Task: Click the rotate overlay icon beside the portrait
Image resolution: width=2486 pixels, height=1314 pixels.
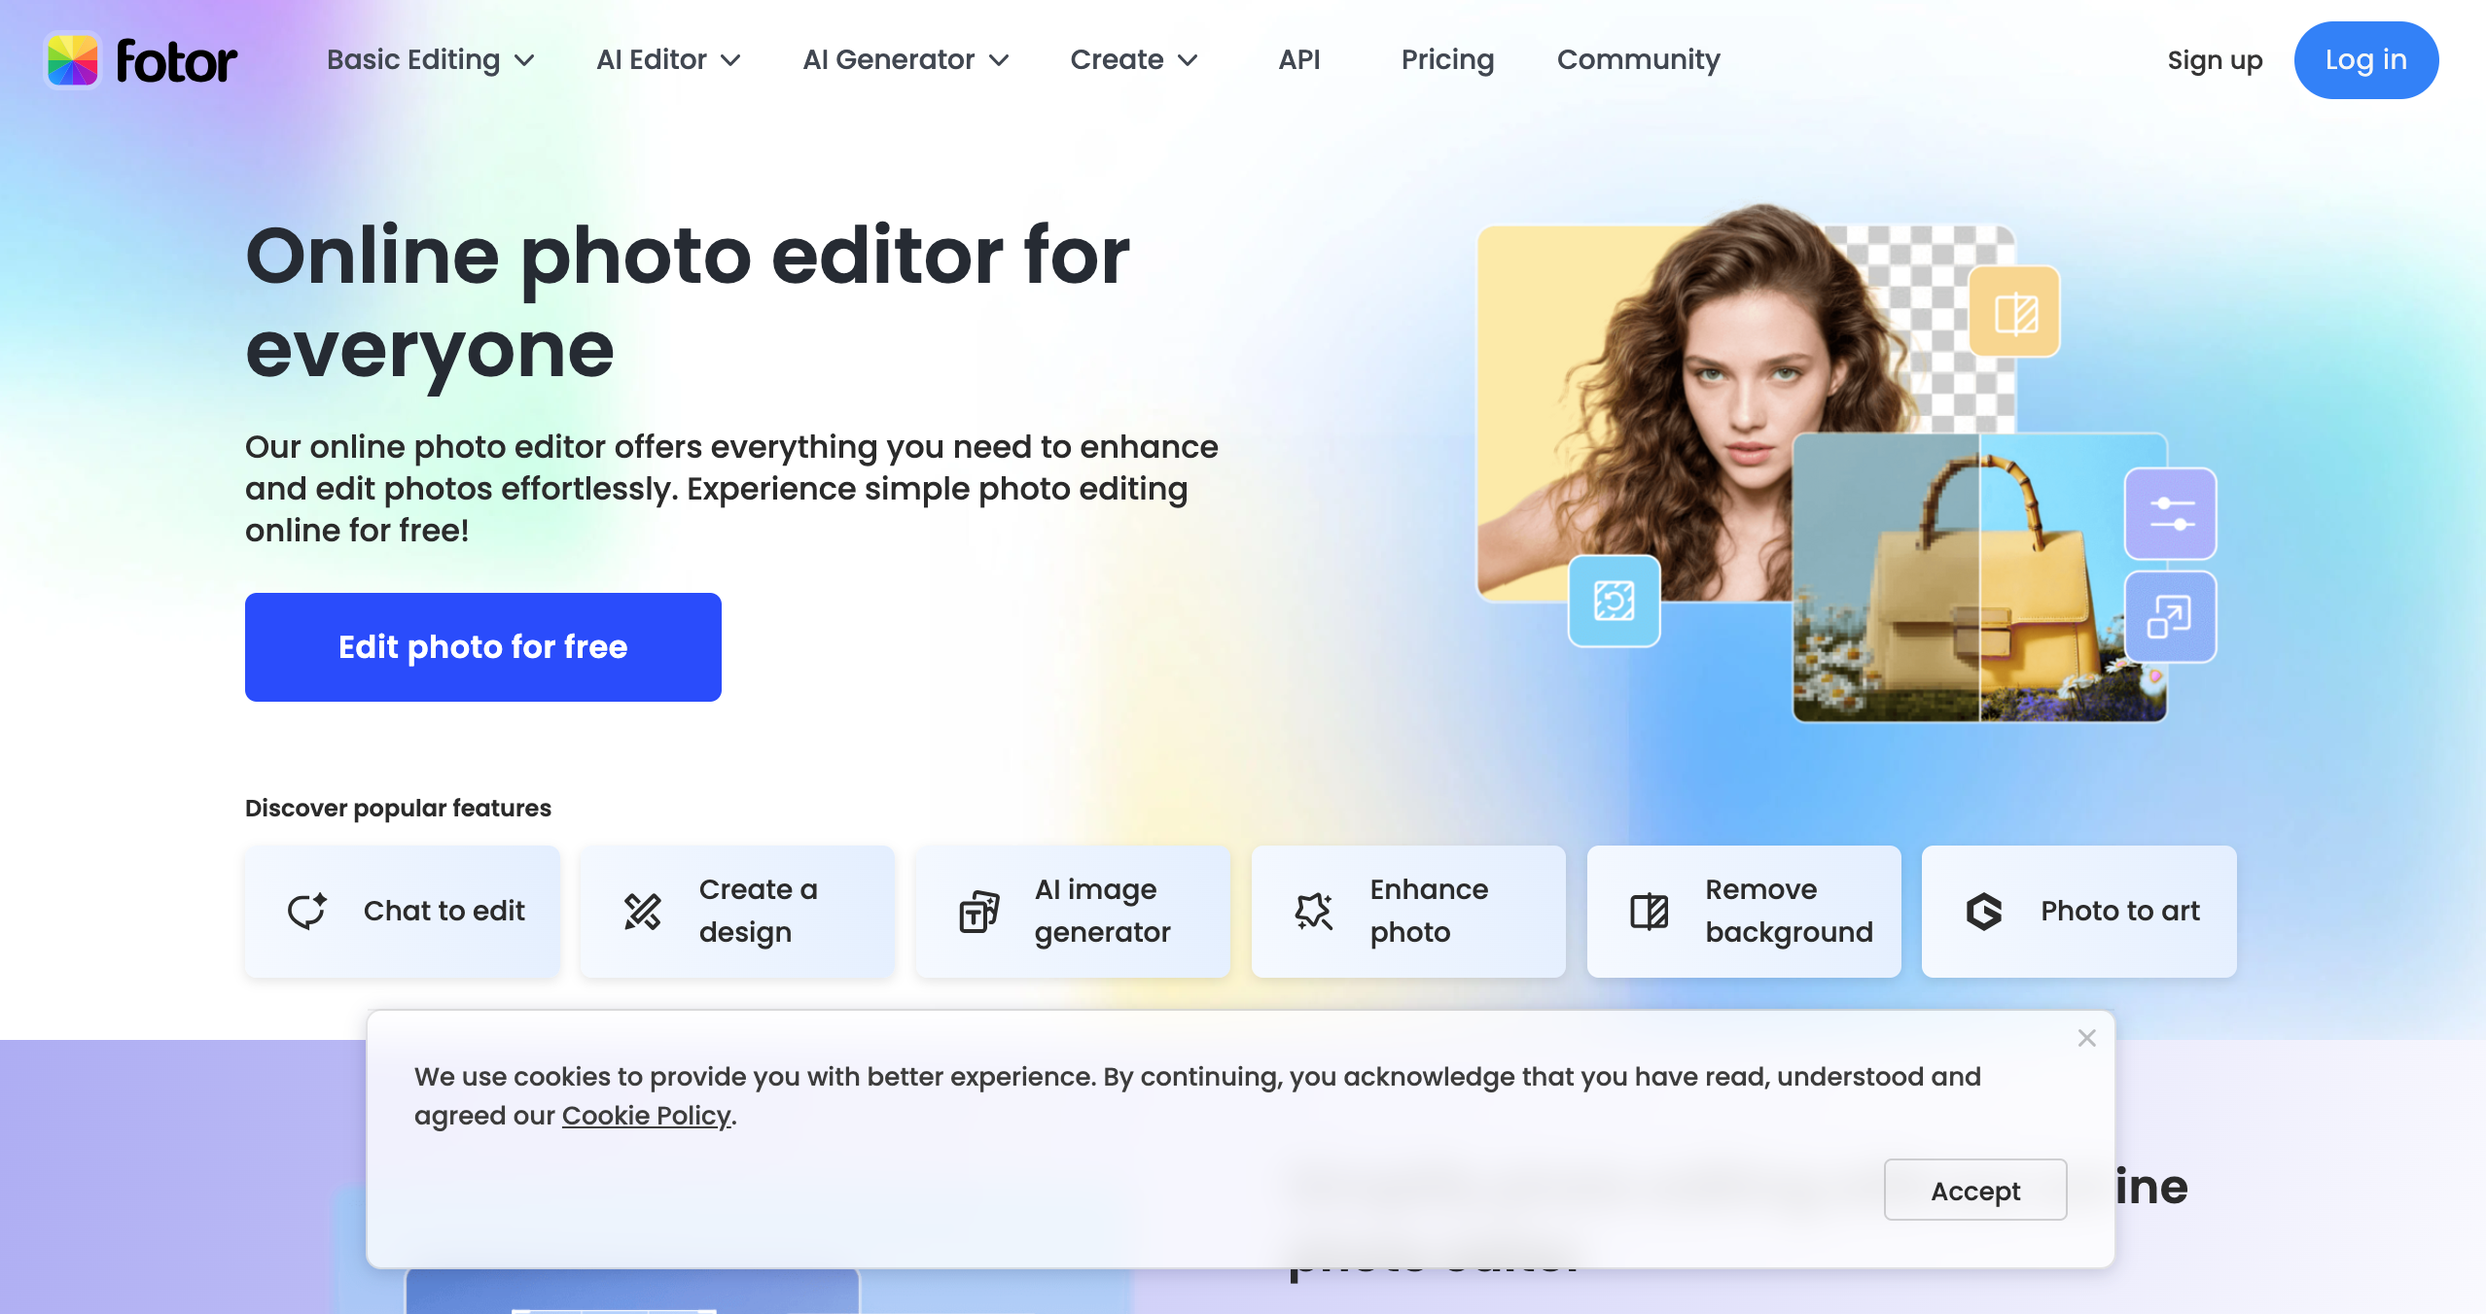Action: (x=1613, y=602)
